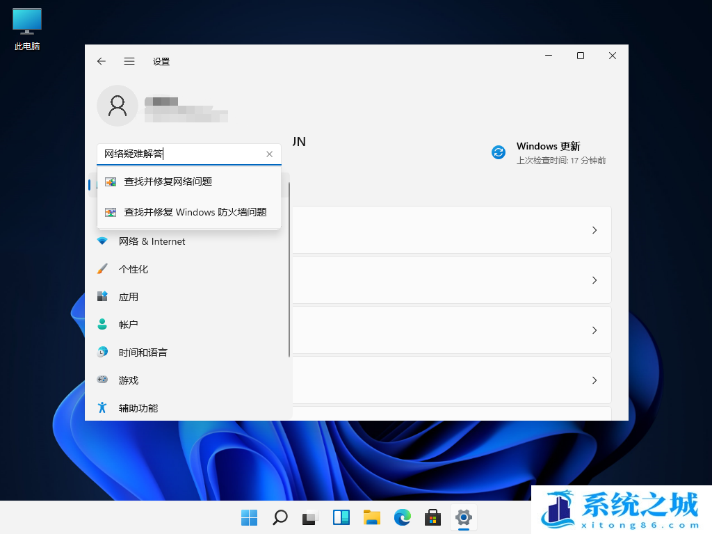This screenshot has width=712, height=534.
Task: Select 查找并修复 Windows 防火墙问题 result
Action: point(195,212)
